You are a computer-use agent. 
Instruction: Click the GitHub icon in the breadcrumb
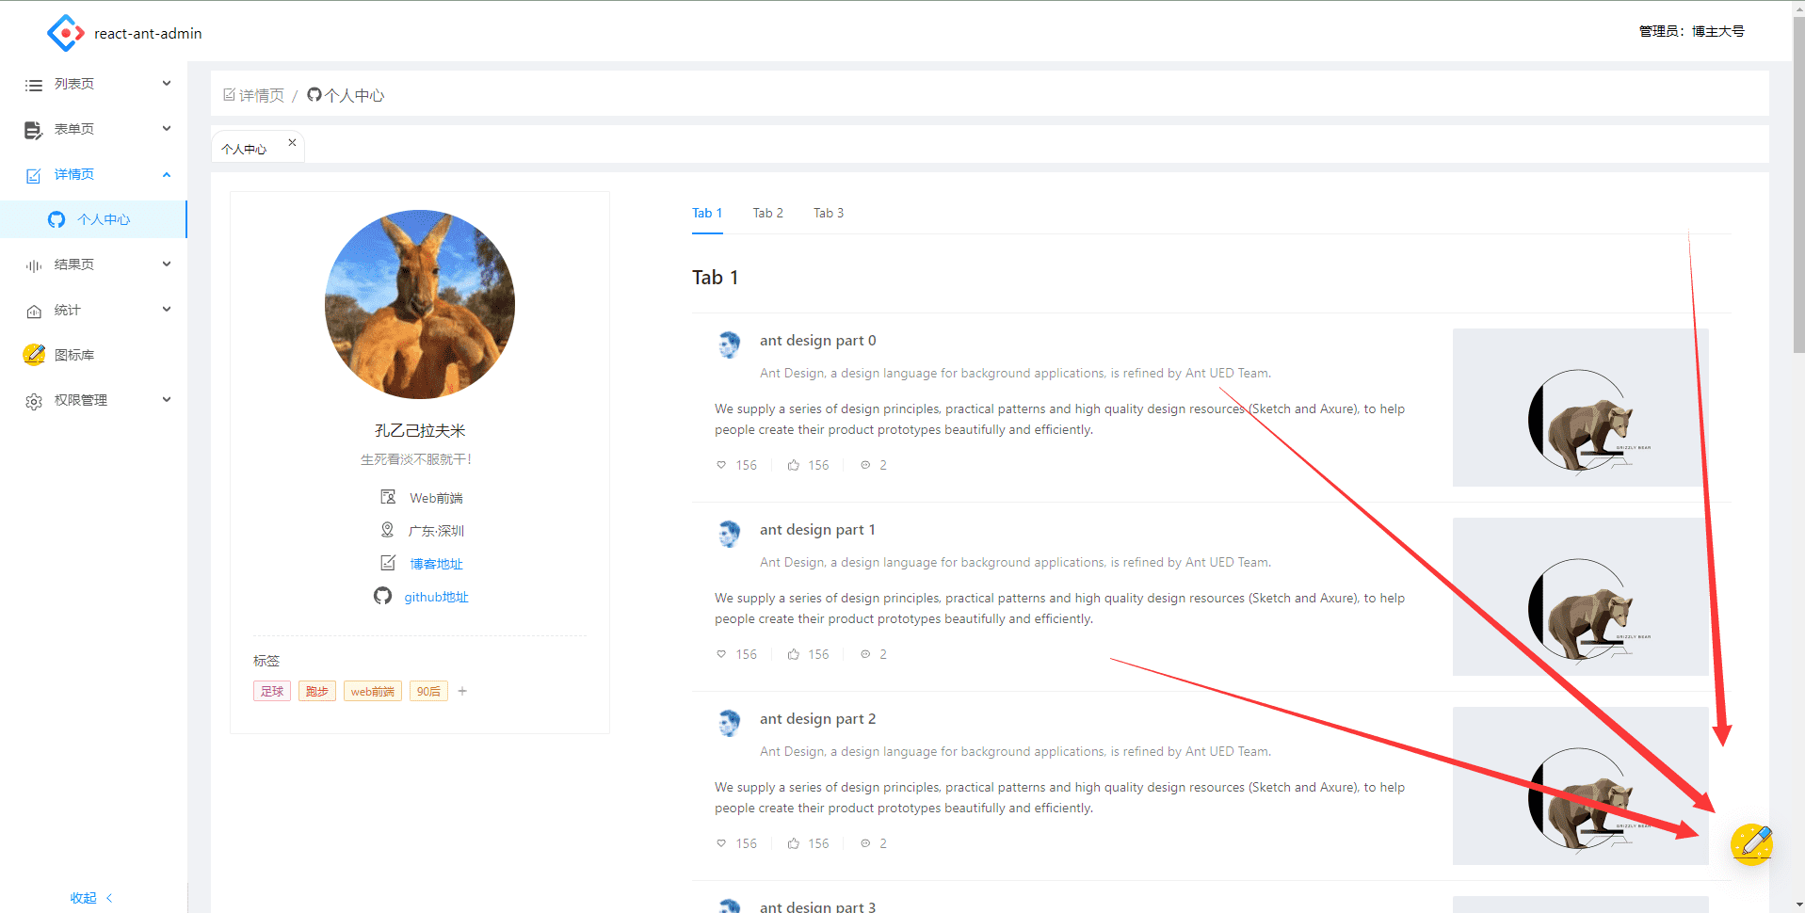click(314, 94)
